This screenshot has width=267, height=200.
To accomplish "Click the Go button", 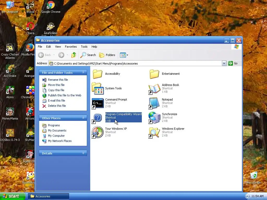I will point(233,64).
